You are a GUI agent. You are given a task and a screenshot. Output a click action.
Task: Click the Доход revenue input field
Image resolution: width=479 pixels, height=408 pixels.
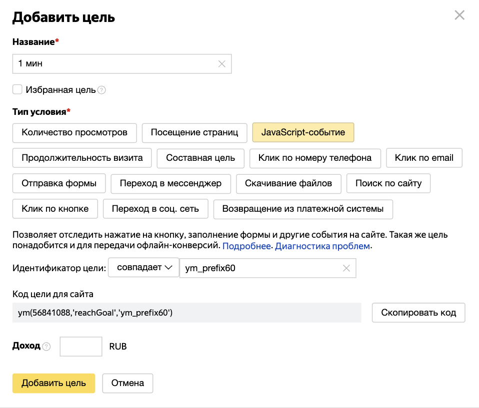pyautogui.click(x=80, y=346)
